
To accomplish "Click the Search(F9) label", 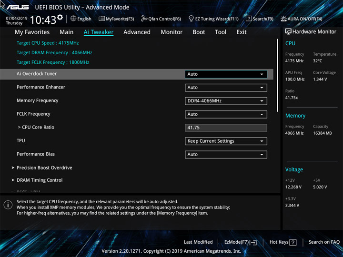I will coord(263,19).
